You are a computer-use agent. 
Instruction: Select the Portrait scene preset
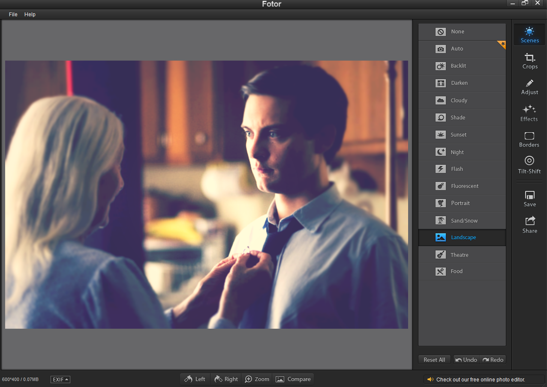462,203
